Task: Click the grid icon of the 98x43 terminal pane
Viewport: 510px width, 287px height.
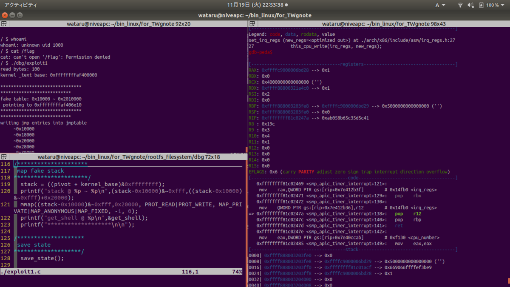Action: click(252, 24)
